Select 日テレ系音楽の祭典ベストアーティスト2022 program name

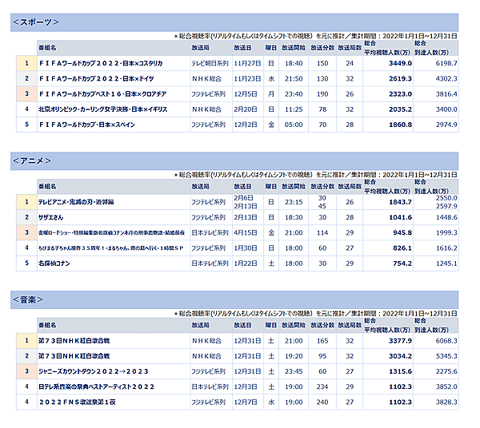point(96,386)
